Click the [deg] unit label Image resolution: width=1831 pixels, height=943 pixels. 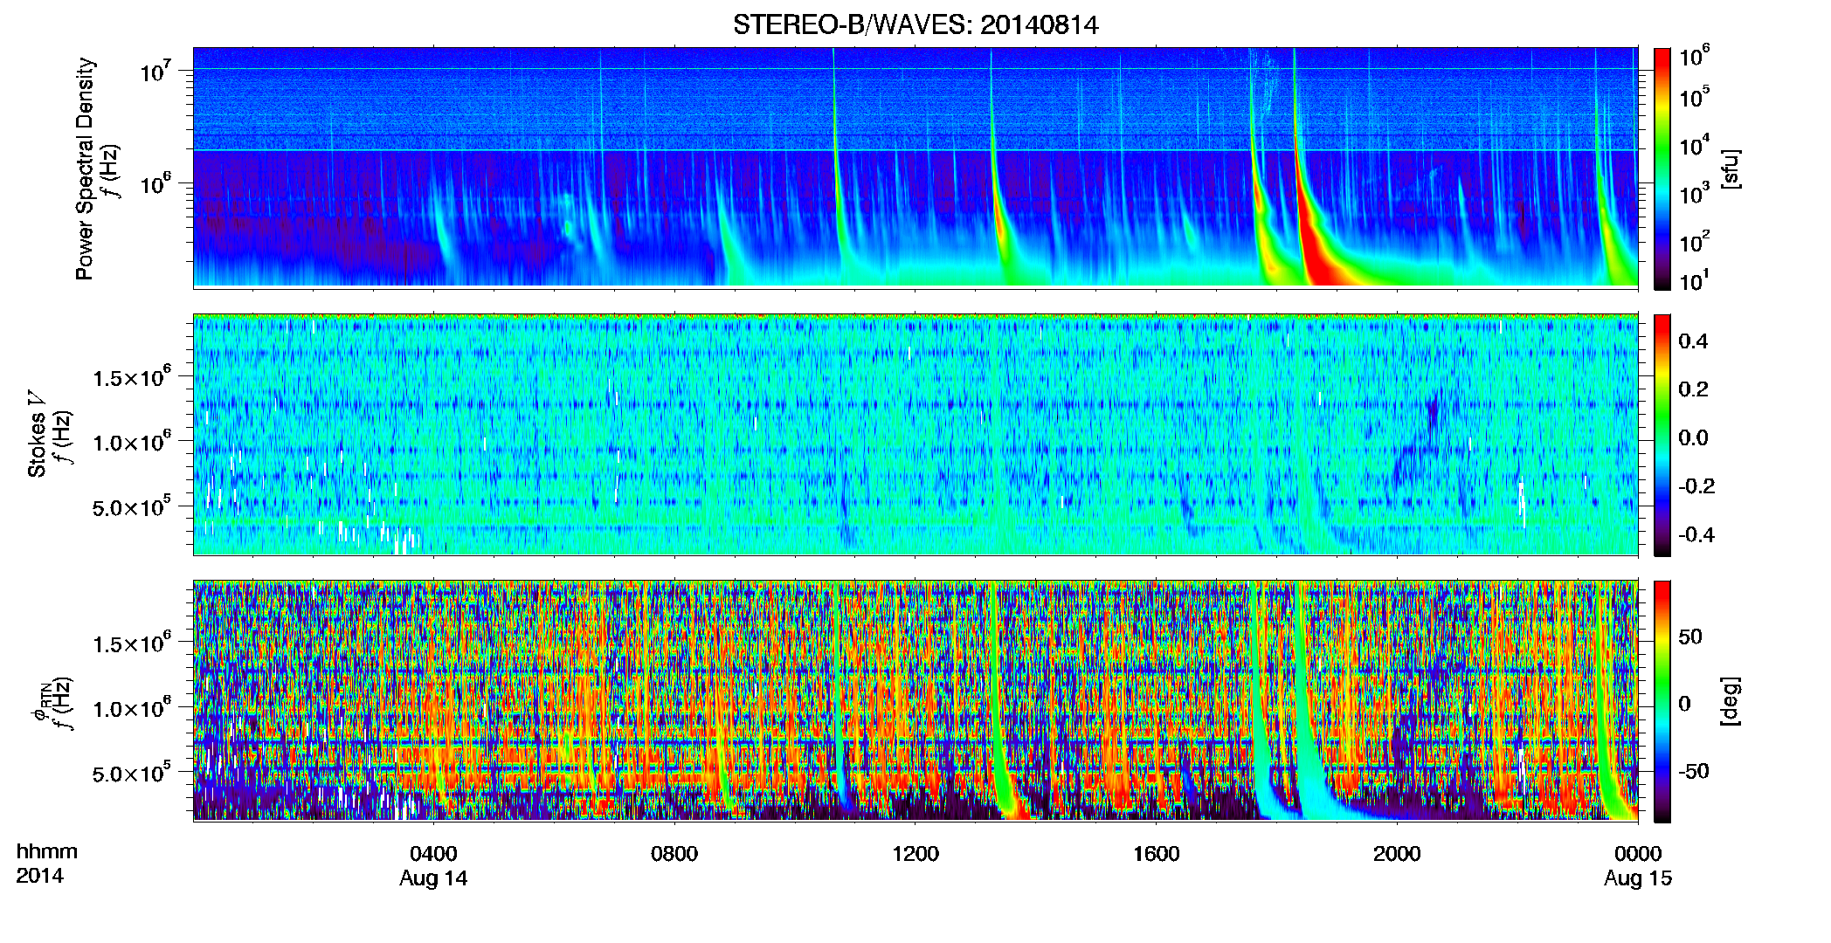coord(1731,701)
